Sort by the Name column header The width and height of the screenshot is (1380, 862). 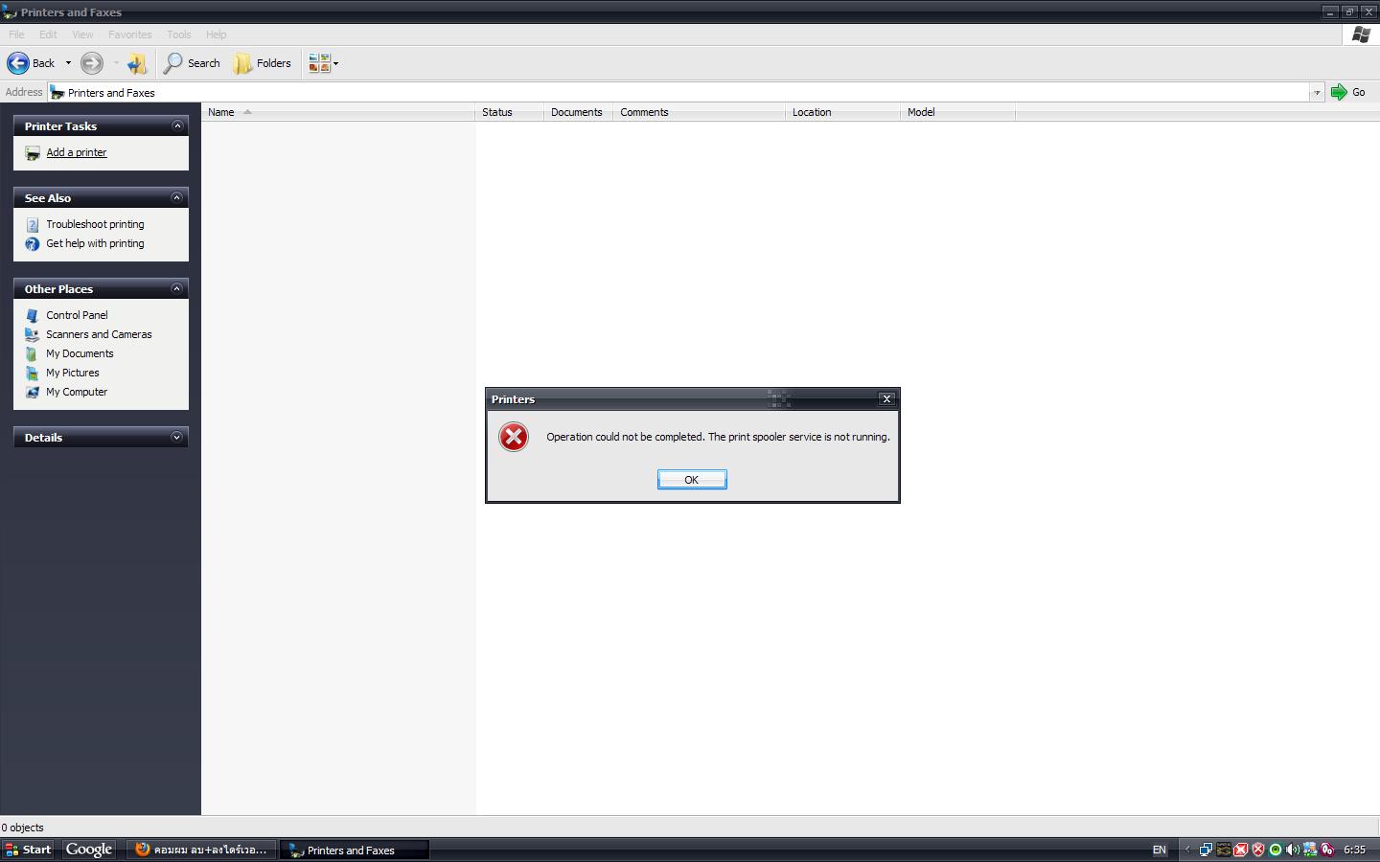[338, 112]
